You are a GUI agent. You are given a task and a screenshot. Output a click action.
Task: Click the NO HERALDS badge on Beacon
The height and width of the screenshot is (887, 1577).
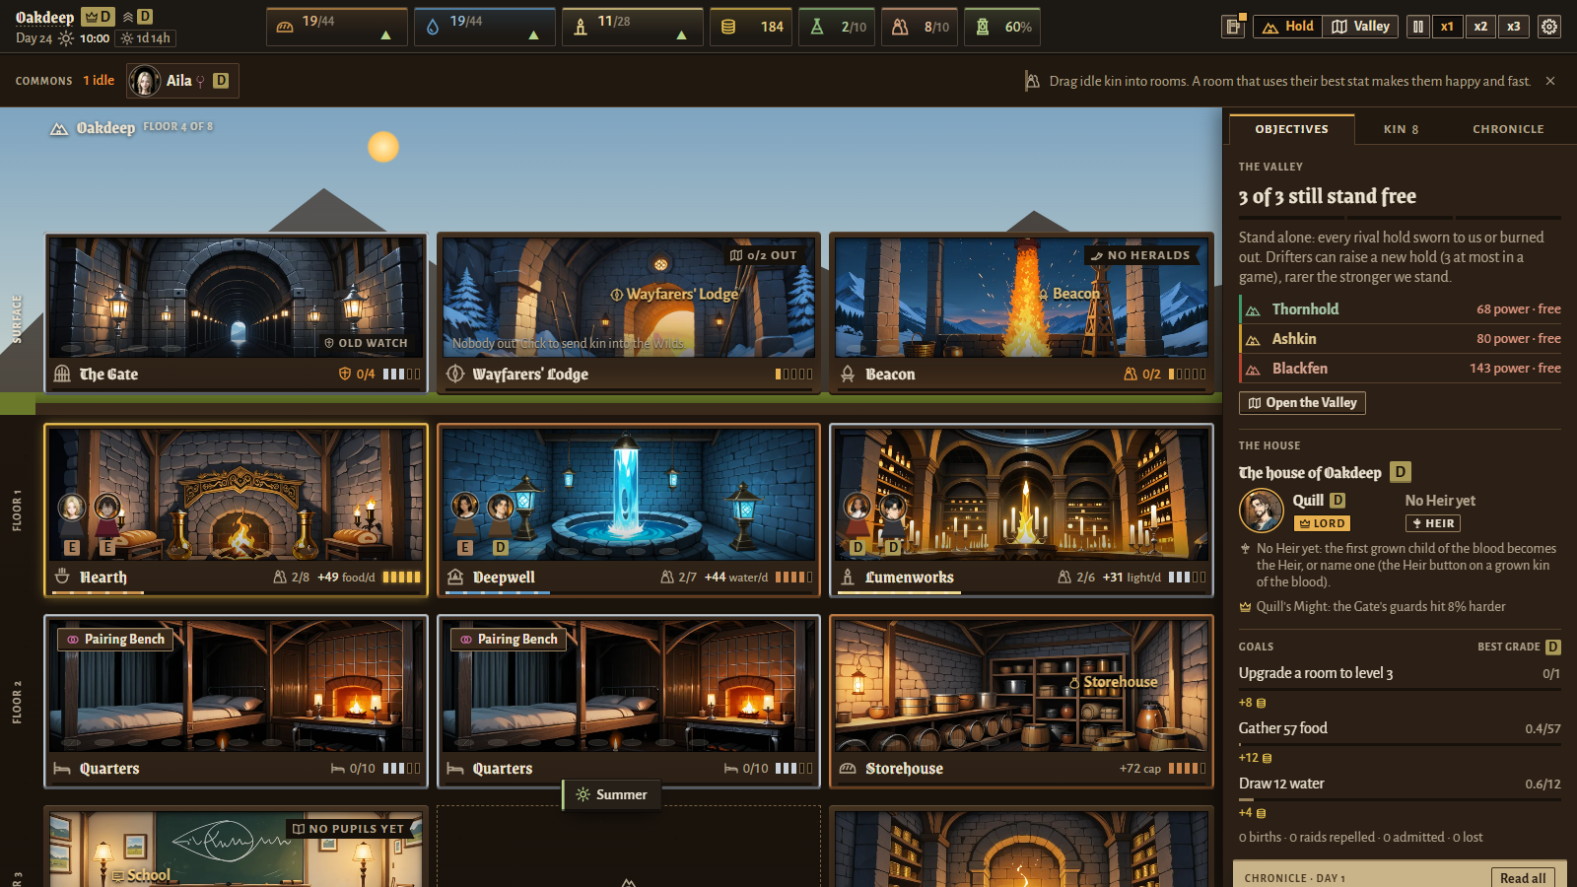[x=1140, y=255]
